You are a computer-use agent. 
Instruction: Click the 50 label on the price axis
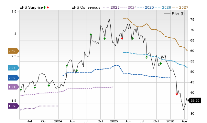tap(192, 72)
